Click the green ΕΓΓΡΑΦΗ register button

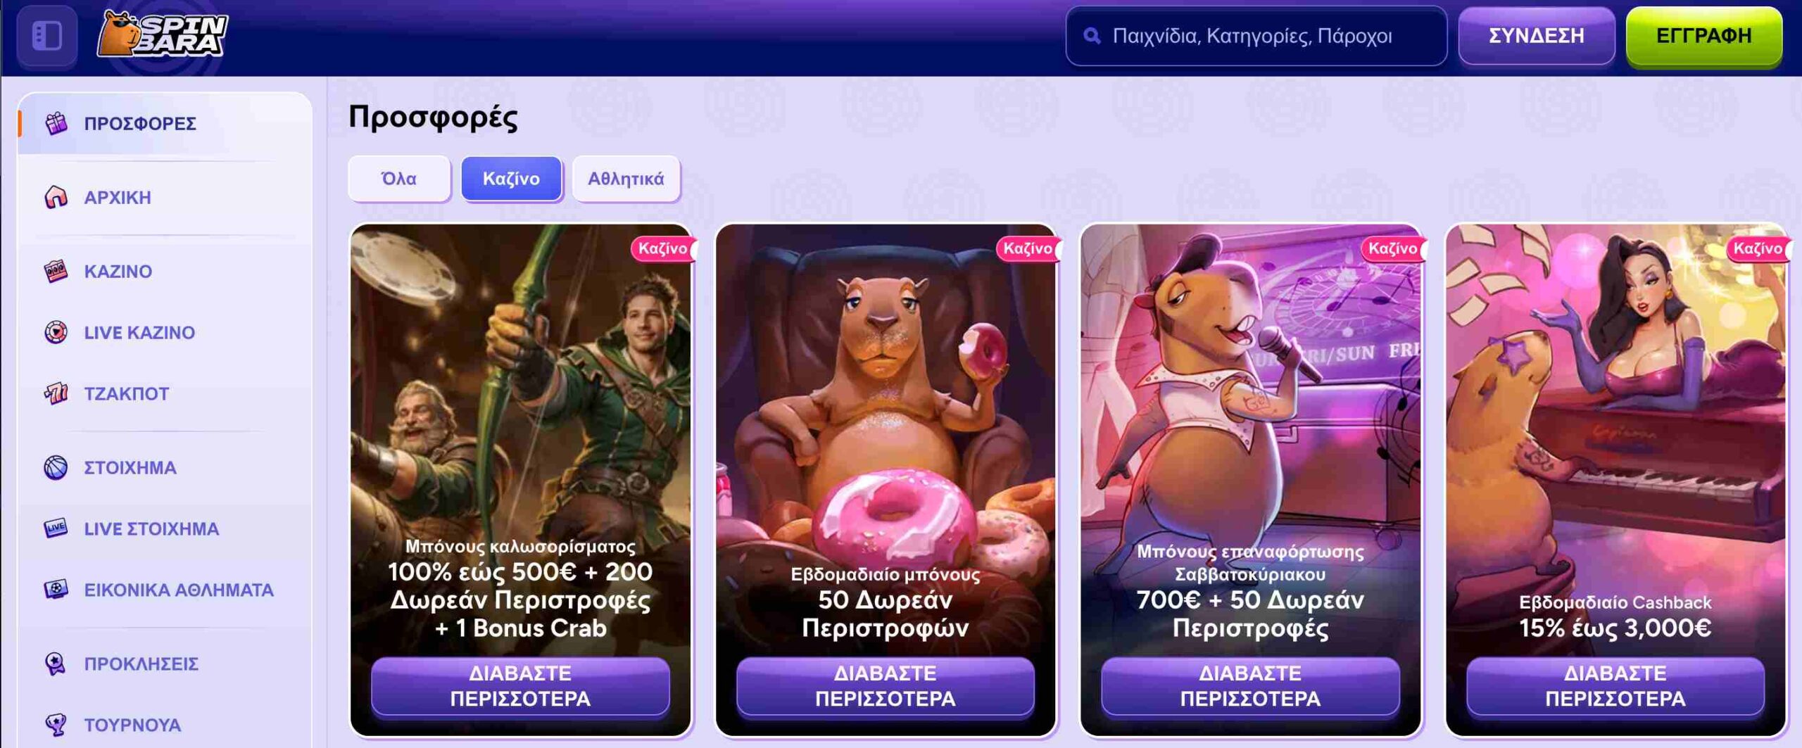(x=1703, y=36)
